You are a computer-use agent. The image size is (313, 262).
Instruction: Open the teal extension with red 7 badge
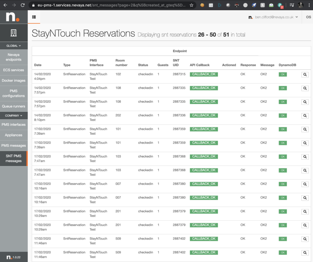tap(280, 5)
